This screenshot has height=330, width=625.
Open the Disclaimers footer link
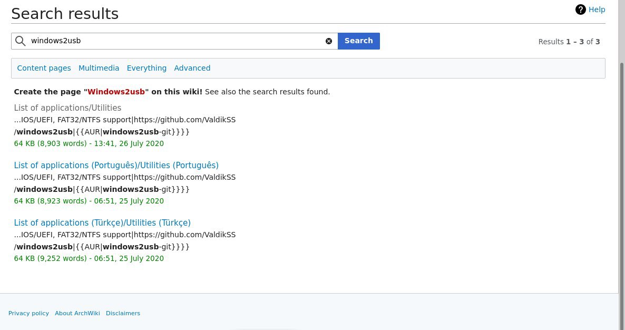point(123,313)
